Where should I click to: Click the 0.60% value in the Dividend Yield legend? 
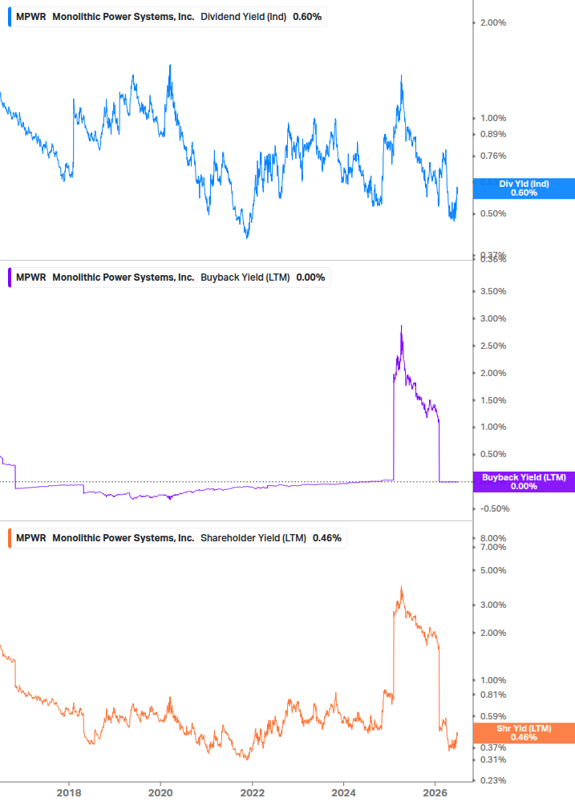[x=307, y=17]
